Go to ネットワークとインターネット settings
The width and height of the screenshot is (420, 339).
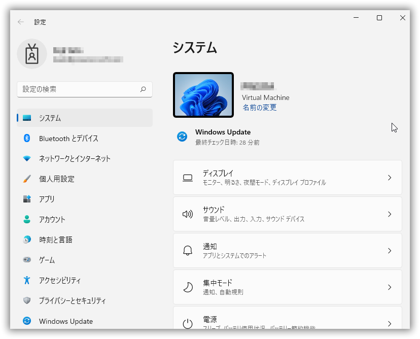point(85,159)
